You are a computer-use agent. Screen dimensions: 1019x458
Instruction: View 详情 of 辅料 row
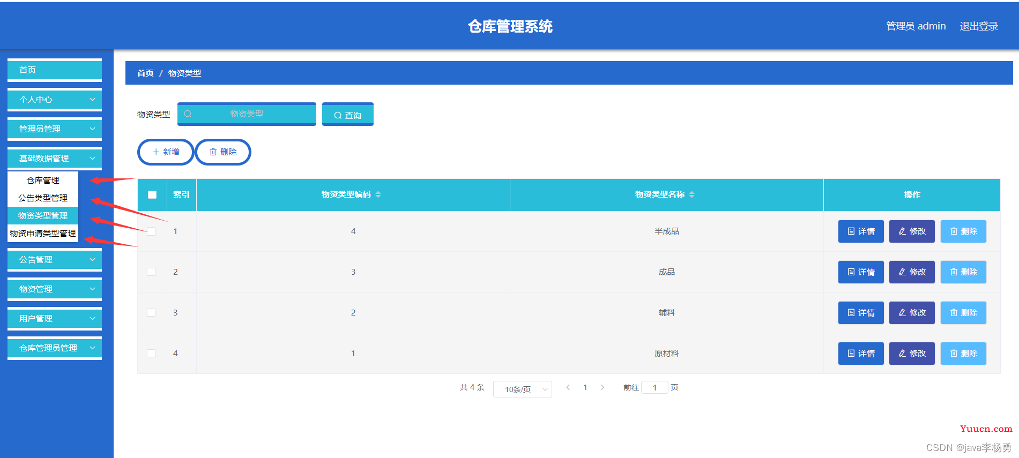coord(861,313)
